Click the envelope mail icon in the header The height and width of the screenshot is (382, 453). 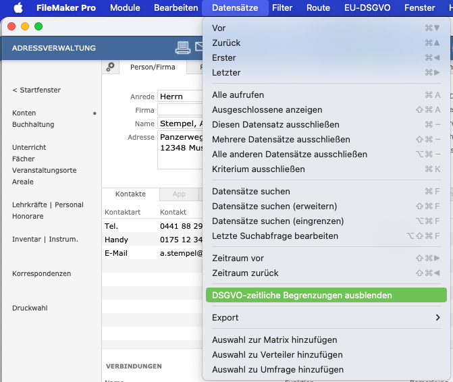(x=198, y=47)
